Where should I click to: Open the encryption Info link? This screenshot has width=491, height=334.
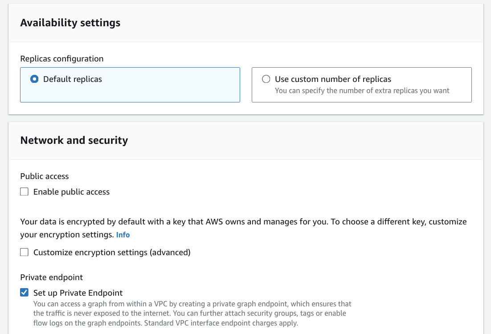tap(123, 235)
